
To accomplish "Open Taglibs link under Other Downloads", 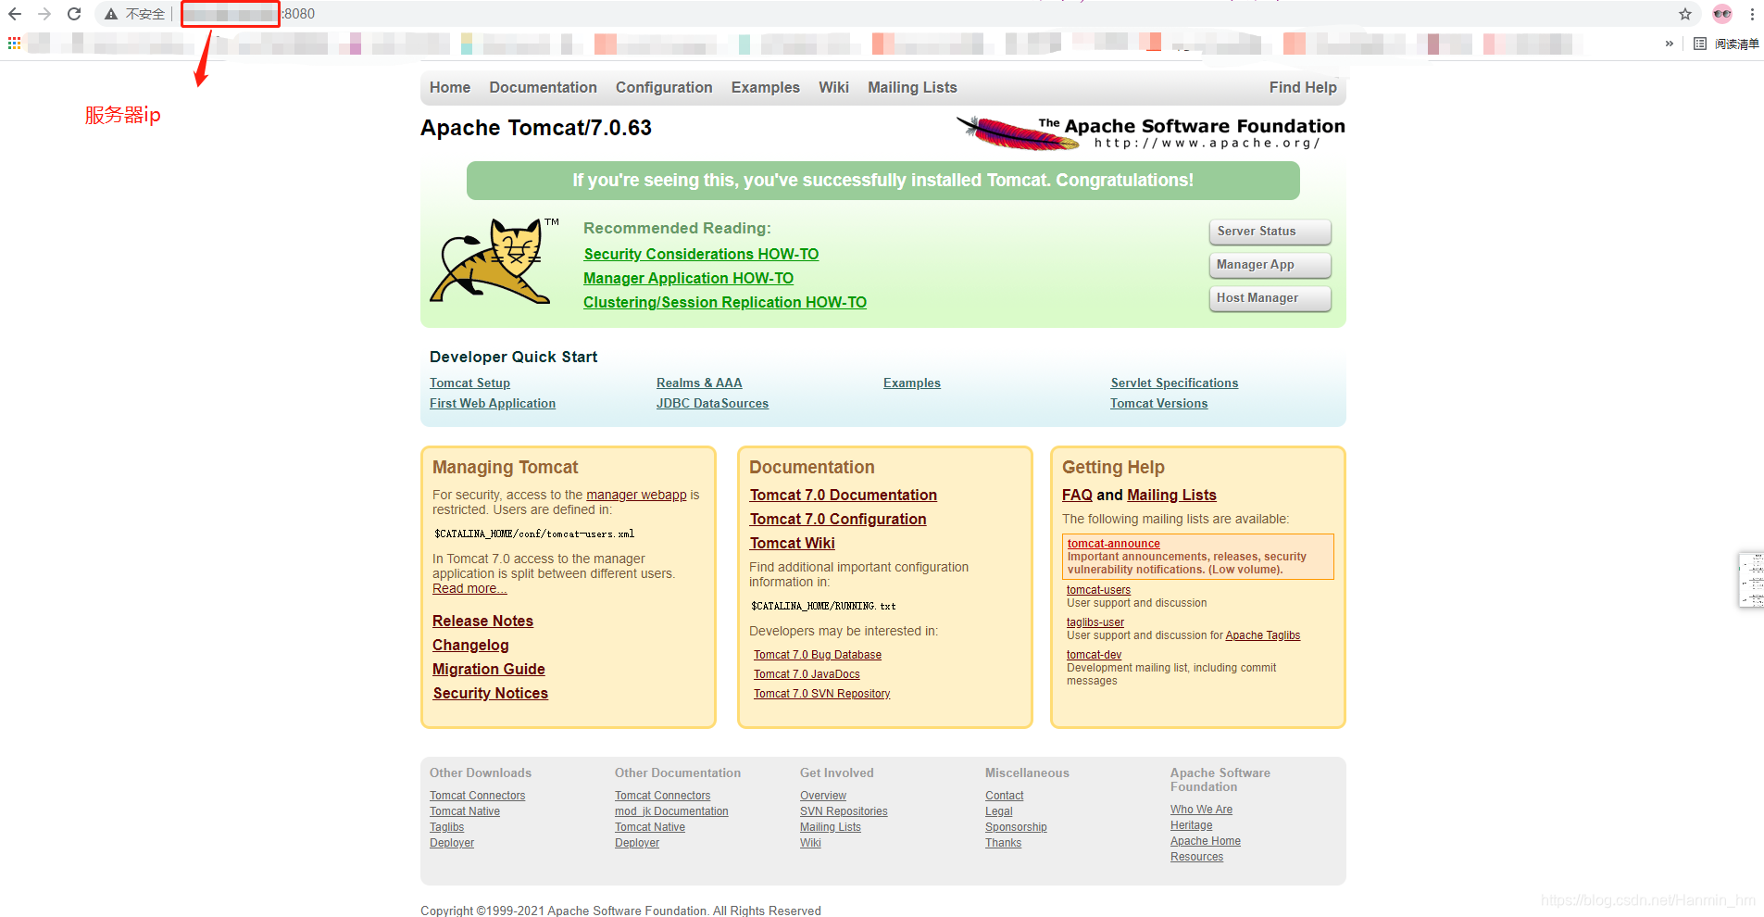I will [x=446, y=827].
